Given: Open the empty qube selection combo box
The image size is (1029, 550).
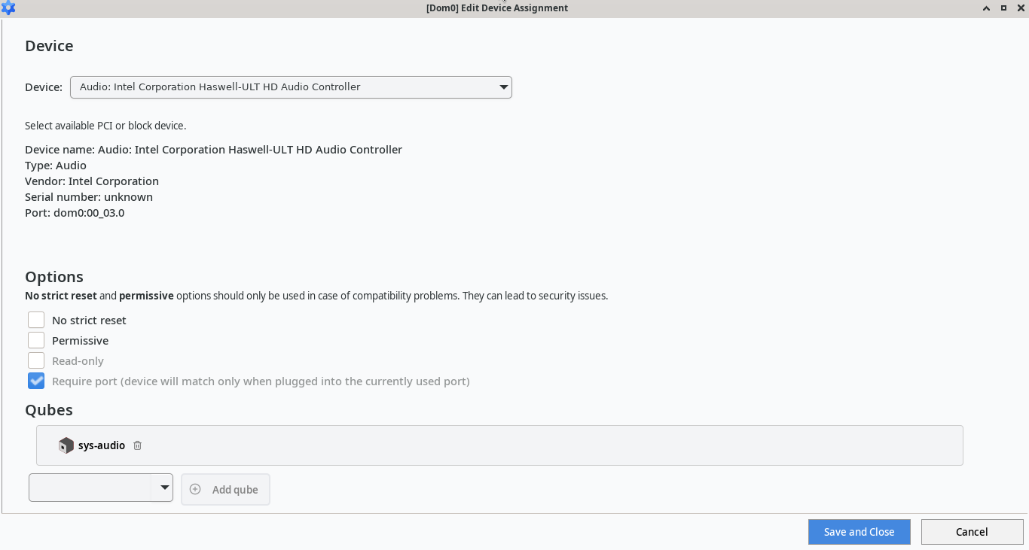Looking at the screenshot, I should [100, 487].
